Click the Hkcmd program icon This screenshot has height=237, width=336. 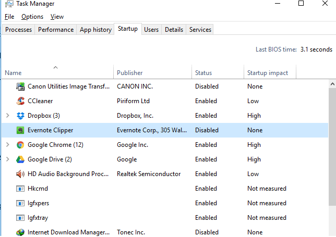(x=20, y=189)
